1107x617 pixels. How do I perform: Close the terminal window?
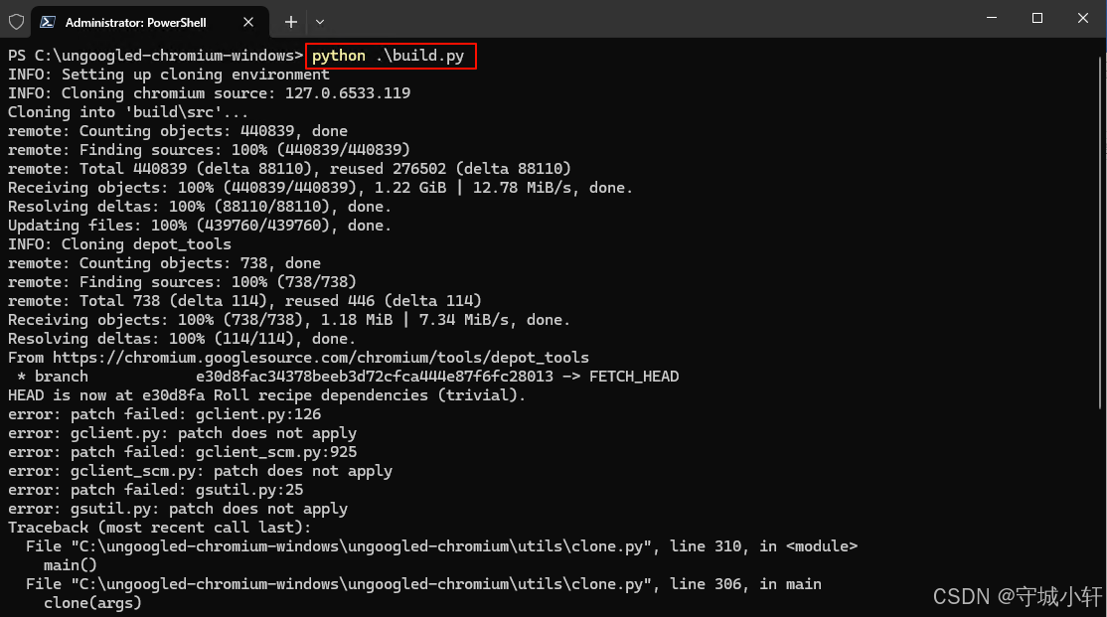[x=1083, y=18]
